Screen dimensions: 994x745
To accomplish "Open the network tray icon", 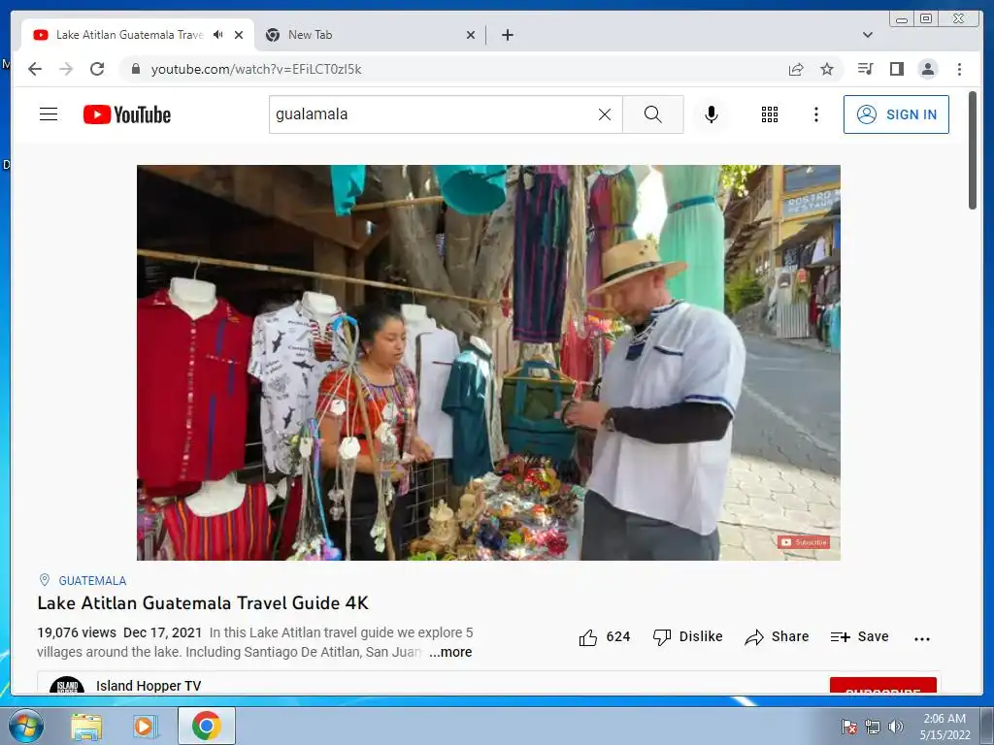I will click(x=873, y=727).
